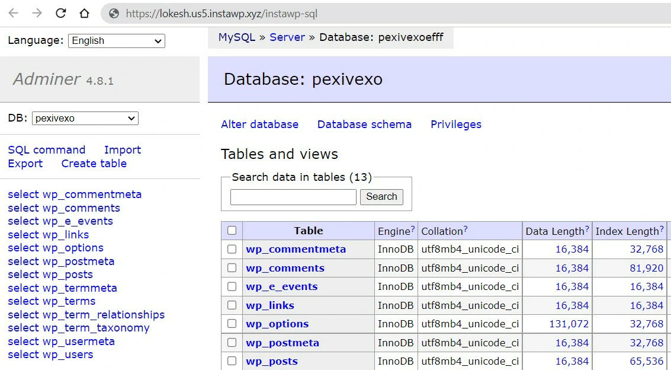
Task: Tick the wp_commentmeta table checkbox
Action: point(232,250)
